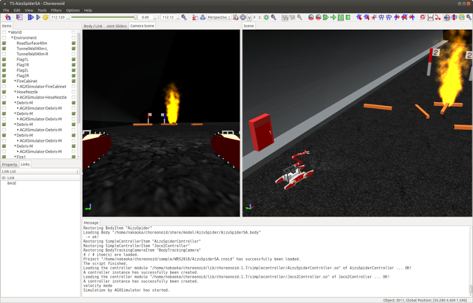473x303 pixels.
Task: Switch to the Joint Sliders tab
Action: [116, 26]
